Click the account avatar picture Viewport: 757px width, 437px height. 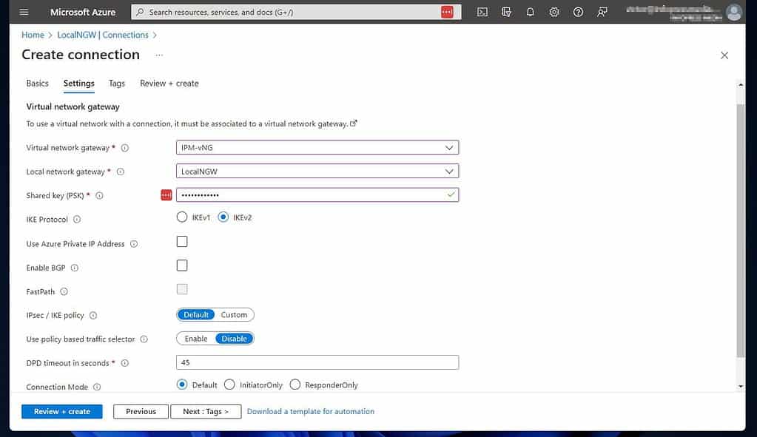pos(734,12)
